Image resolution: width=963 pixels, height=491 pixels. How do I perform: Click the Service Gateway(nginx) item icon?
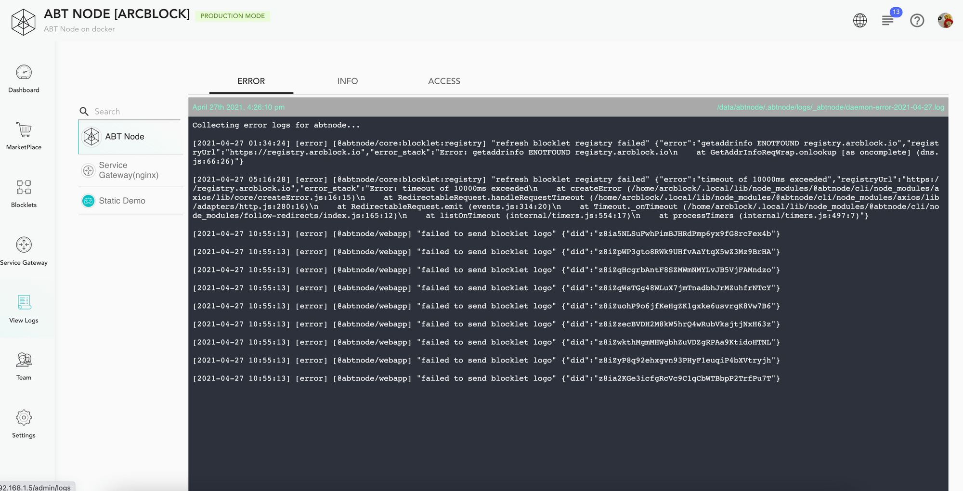pyautogui.click(x=88, y=170)
